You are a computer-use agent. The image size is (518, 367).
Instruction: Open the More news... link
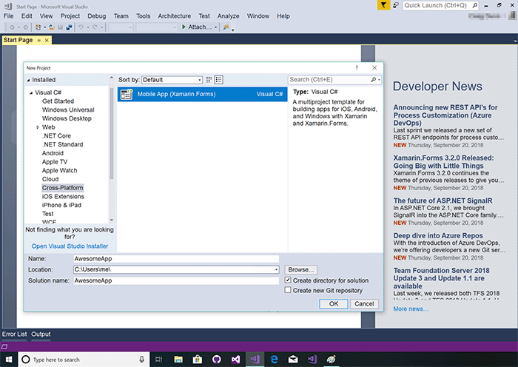pos(411,309)
